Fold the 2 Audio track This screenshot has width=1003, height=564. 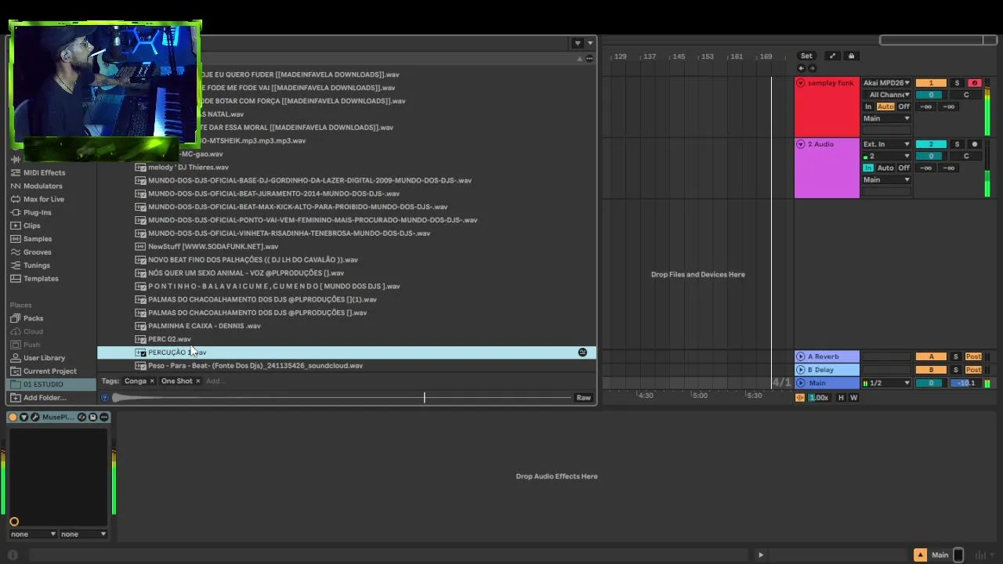pos(801,144)
